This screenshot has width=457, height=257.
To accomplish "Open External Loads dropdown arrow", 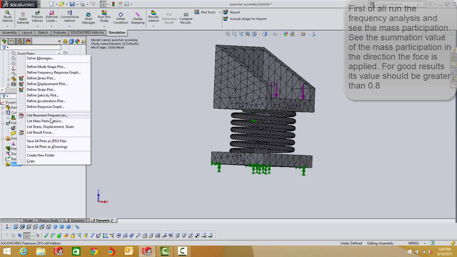I will 52,26.
